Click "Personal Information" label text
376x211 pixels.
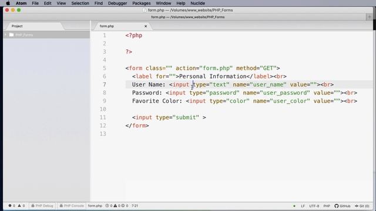tap(213, 76)
